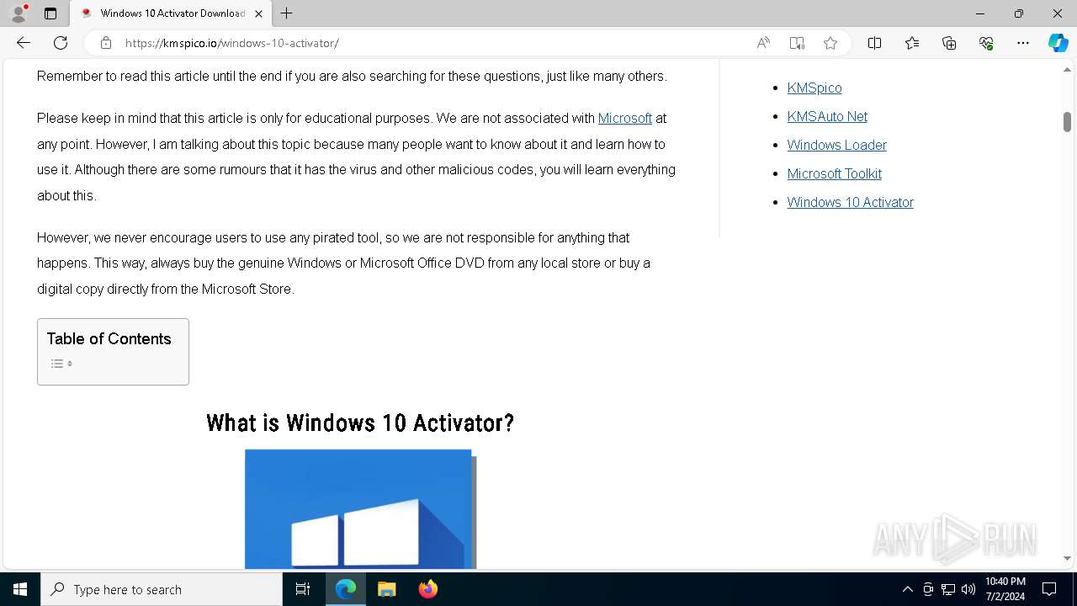The height and width of the screenshot is (606, 1077).
Task: Click the scrollbar up arrow
Action: 1067,70
